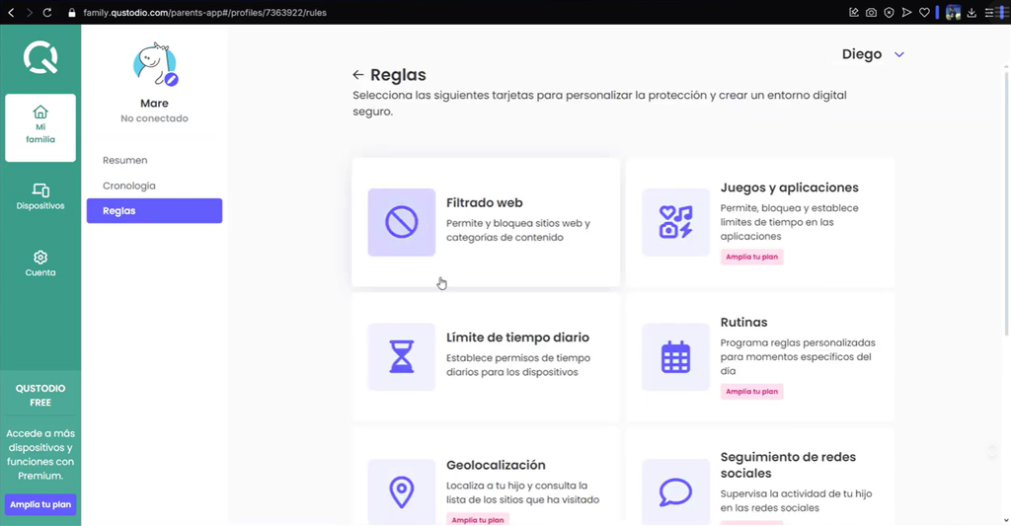
Task: Click the Filtrado web blocked-circle icon
Action: 402,222
